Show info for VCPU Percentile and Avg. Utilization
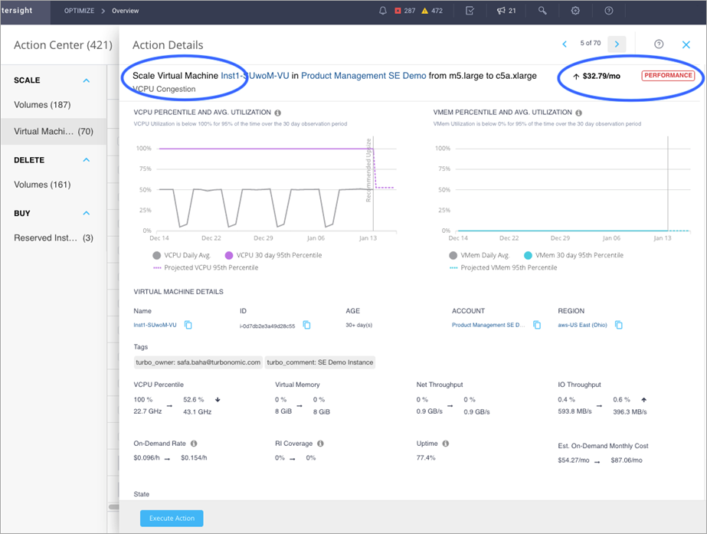707x534 pixels. 278,113
